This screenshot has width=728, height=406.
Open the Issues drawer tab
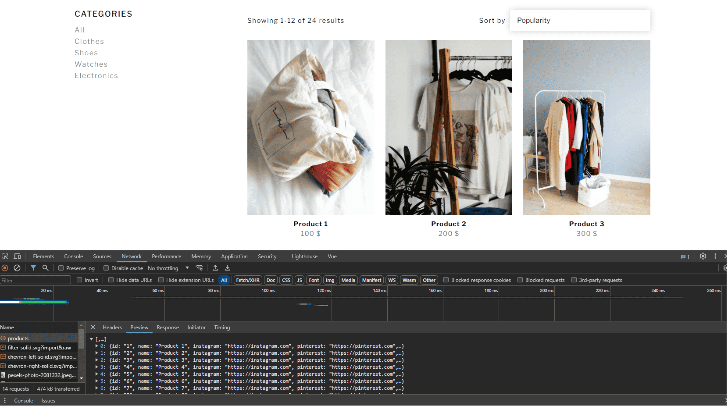coord(48,401)
